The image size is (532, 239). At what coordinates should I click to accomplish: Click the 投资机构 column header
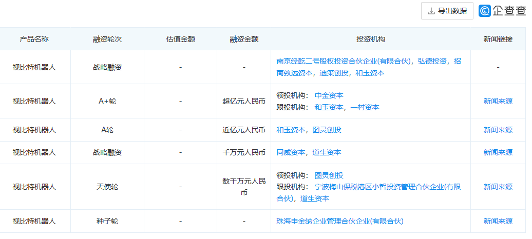[x=370, y=39]
